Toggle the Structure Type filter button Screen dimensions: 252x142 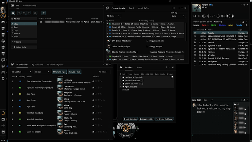59,72
